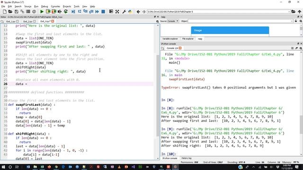Lock the Help pane
Screen dimensions: 303x170
(x=296, y=21)
